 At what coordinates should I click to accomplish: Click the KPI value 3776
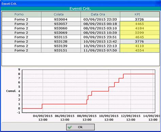(140, 41)
